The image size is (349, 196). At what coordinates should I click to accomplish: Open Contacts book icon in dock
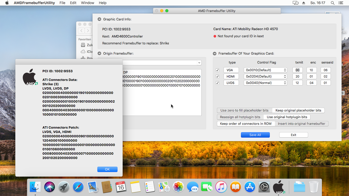107,187
